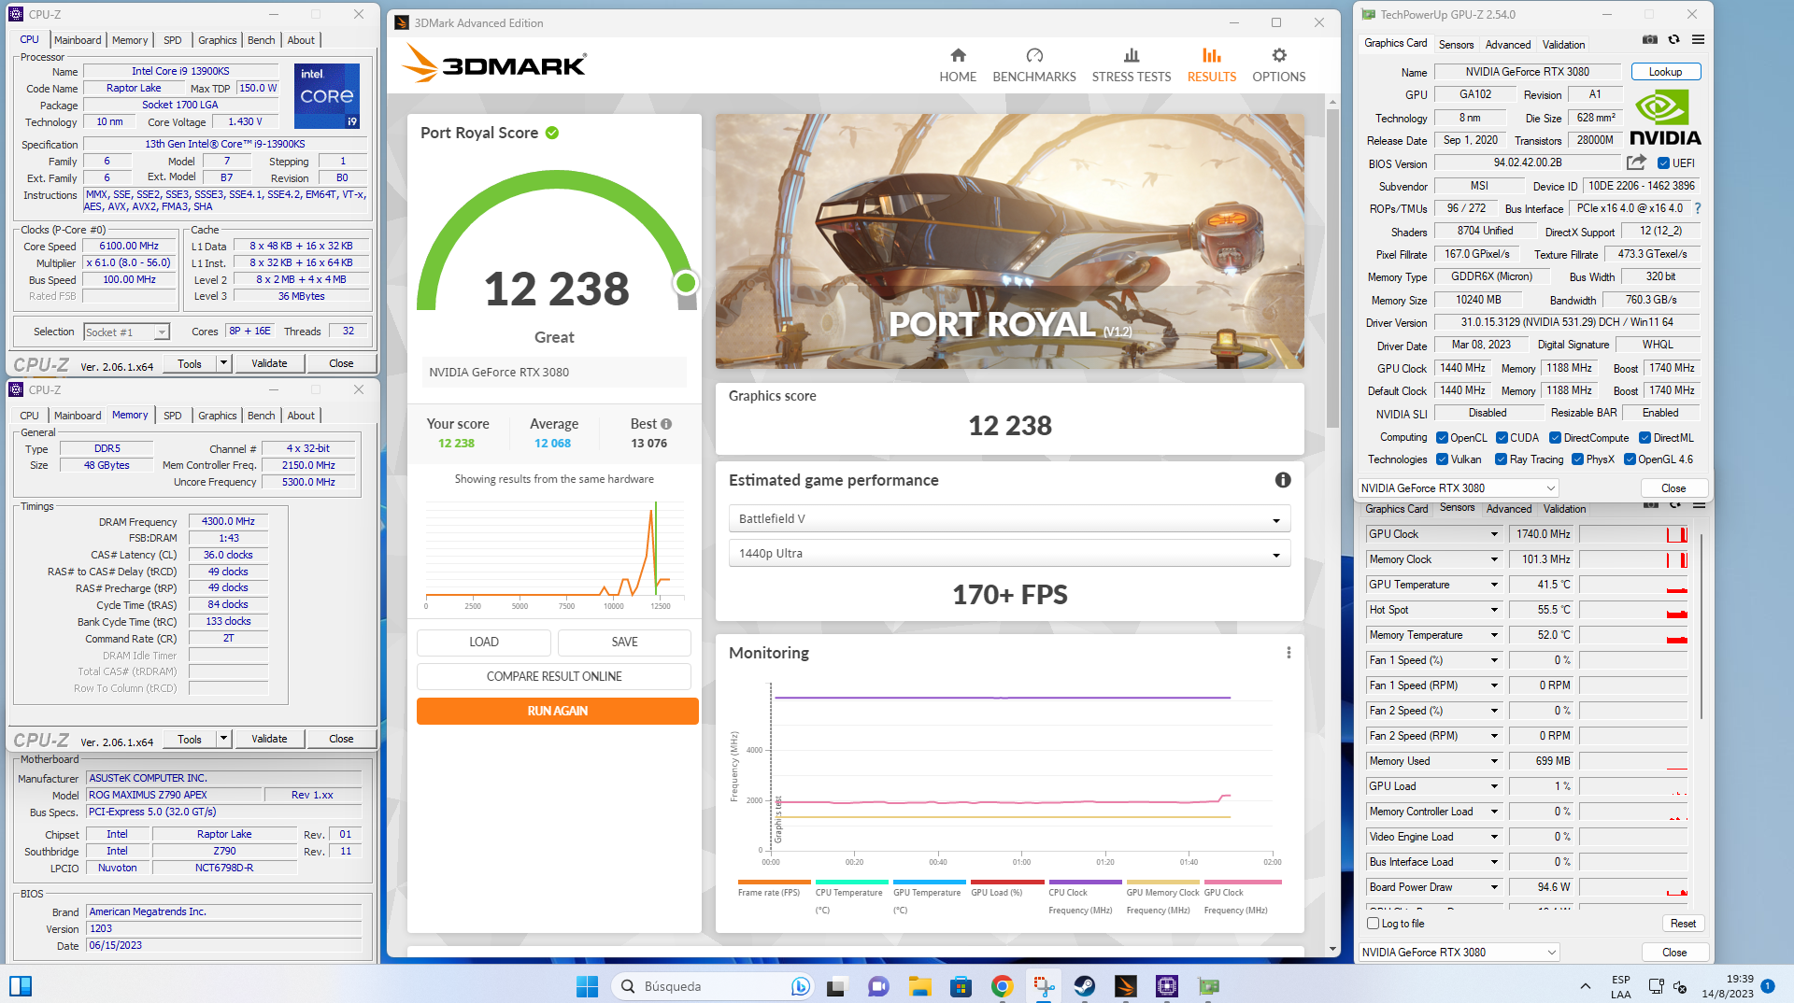Click the GPU-Z refresh icon
The height and width of the screenshot is (1003, 1794).
click(1674, 40)
